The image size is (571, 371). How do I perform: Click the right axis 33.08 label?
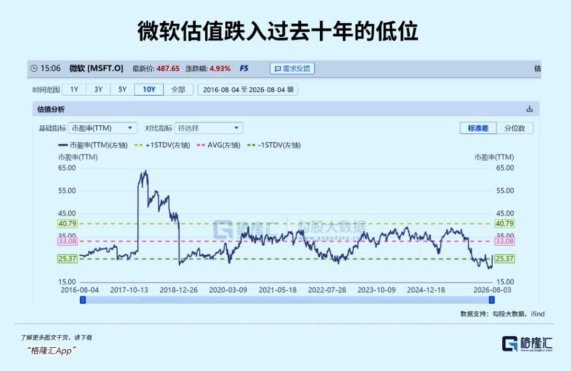point(505,241)
